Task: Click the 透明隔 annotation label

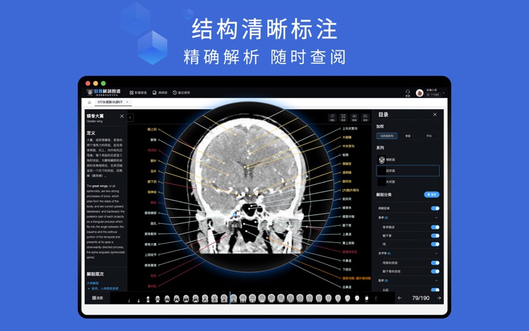Action: coord(346,173)
